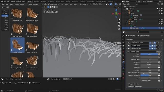Click the Select Box mode icon in viewport header

48,7
